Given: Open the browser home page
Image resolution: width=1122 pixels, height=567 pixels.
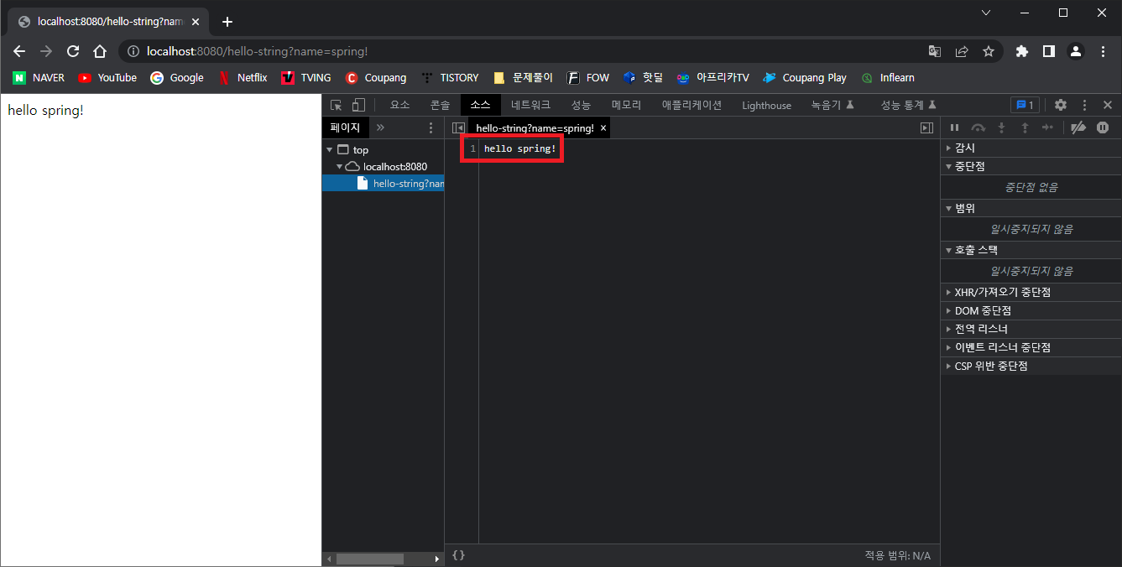Looking at the screenshot, I should pos(100,51).
